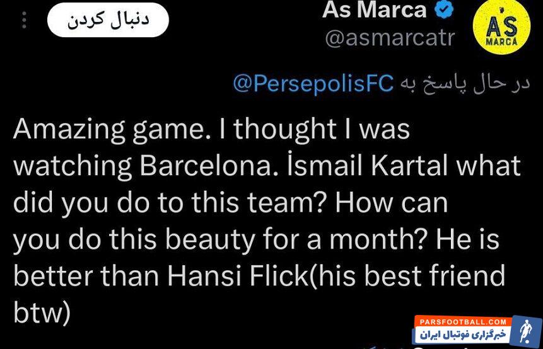The height and width of the screenshot is (349, 543).
Task: Open the As Marca display name
Action: 374,10
